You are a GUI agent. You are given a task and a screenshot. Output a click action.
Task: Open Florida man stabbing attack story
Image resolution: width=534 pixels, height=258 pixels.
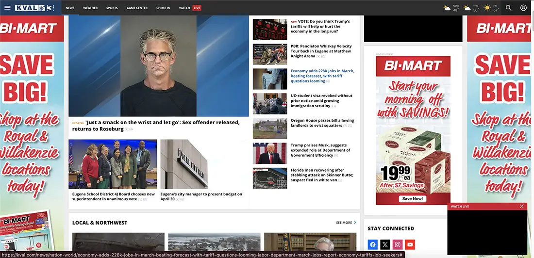[322, 175]
